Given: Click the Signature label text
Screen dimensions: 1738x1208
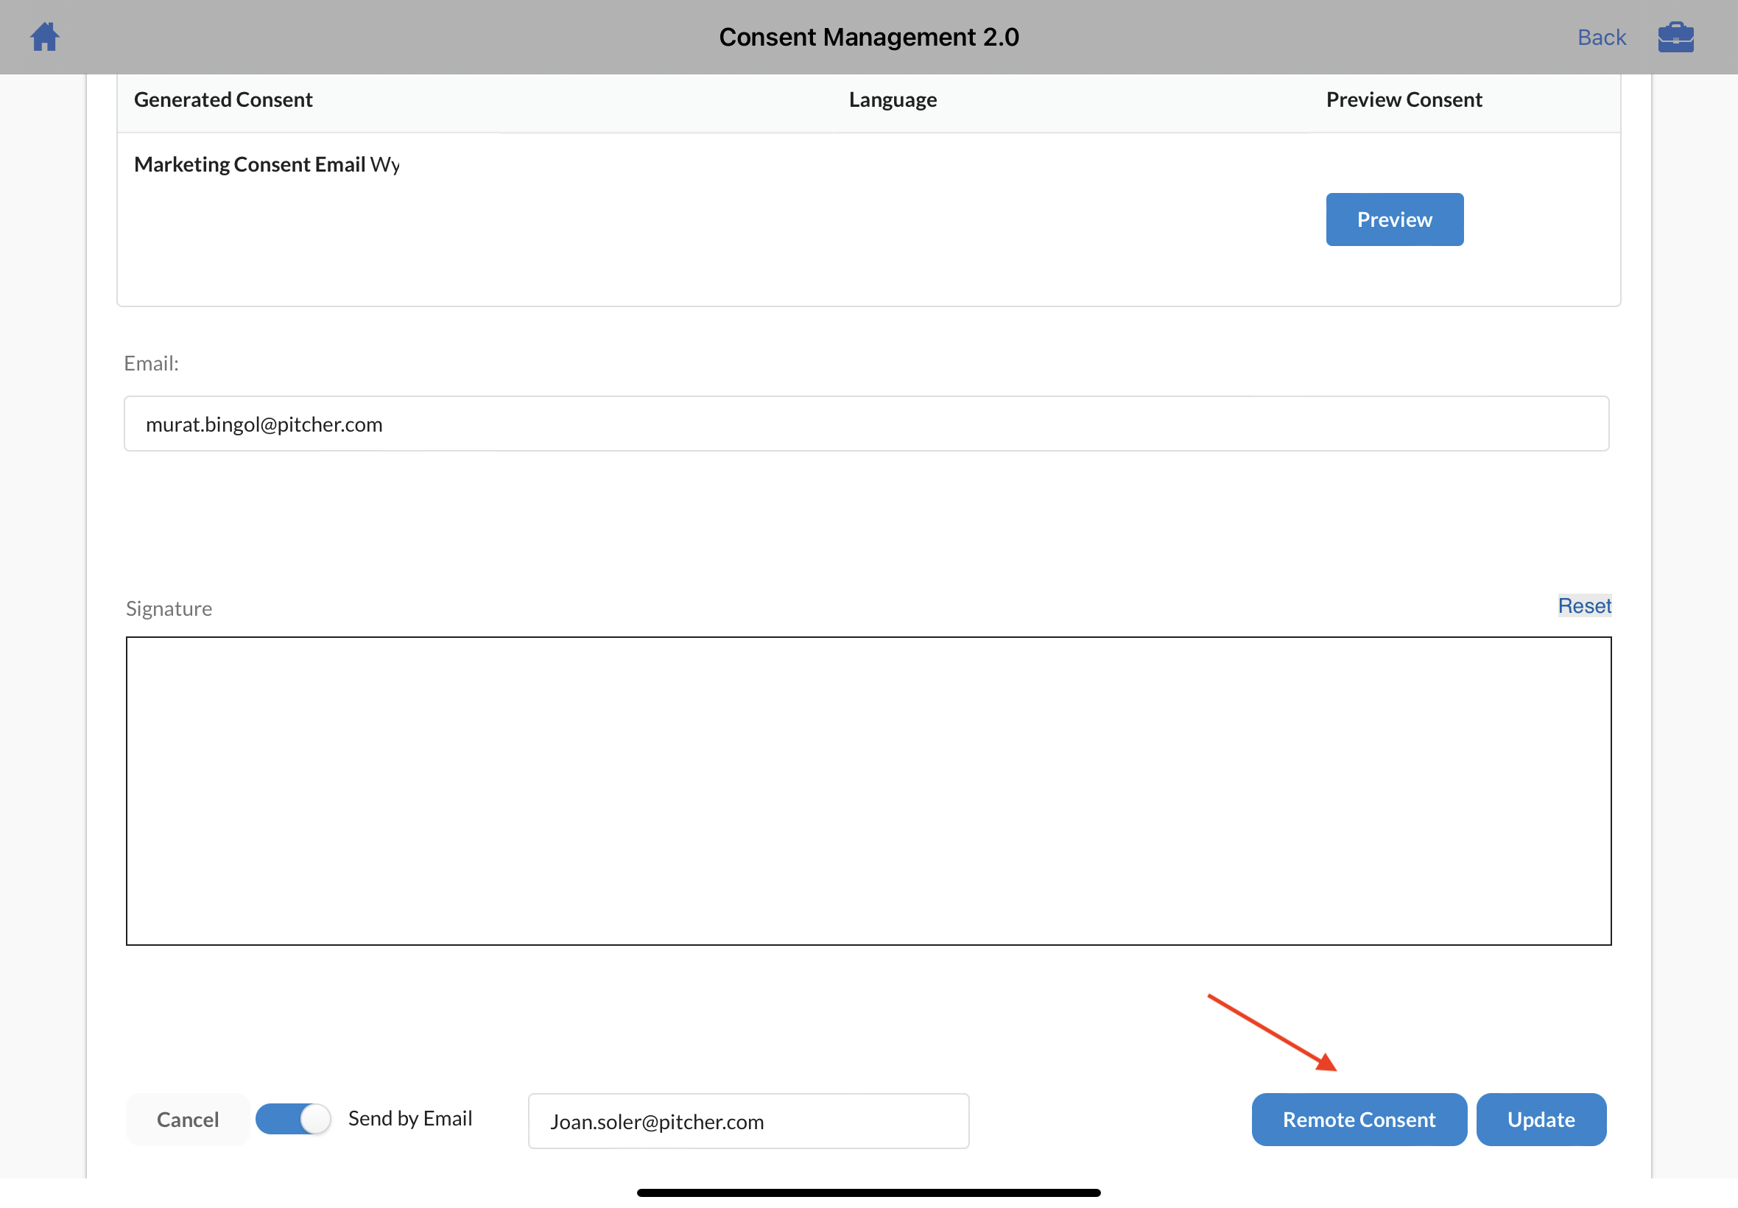Looking at the screenshot, I should [x=169, y=608].
